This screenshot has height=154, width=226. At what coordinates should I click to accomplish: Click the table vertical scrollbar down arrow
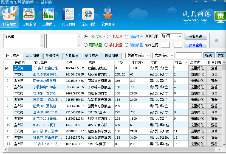point(224,145)
